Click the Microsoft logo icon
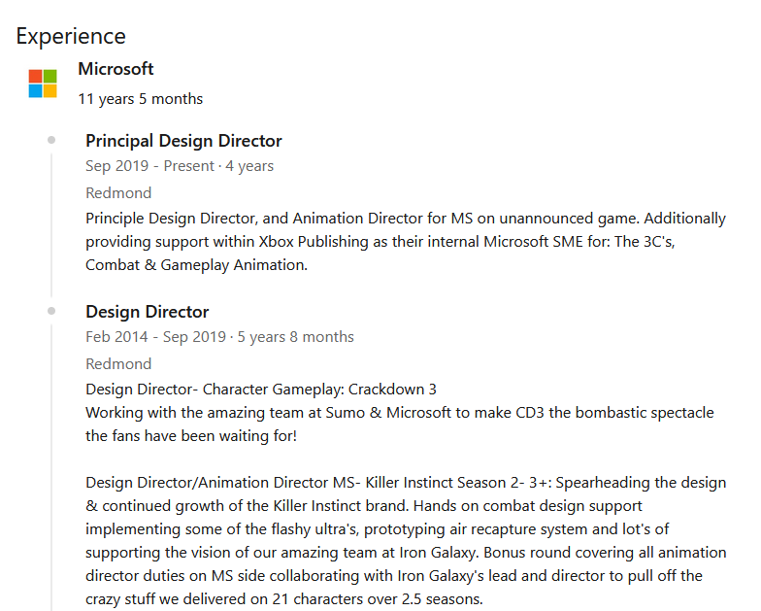This screenshot has width=761, height=611. (43, 84)
